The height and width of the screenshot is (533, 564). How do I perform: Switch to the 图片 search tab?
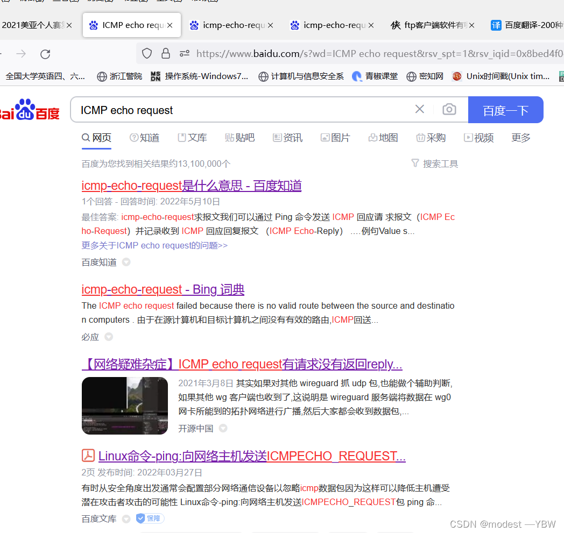tap(335, 138)
